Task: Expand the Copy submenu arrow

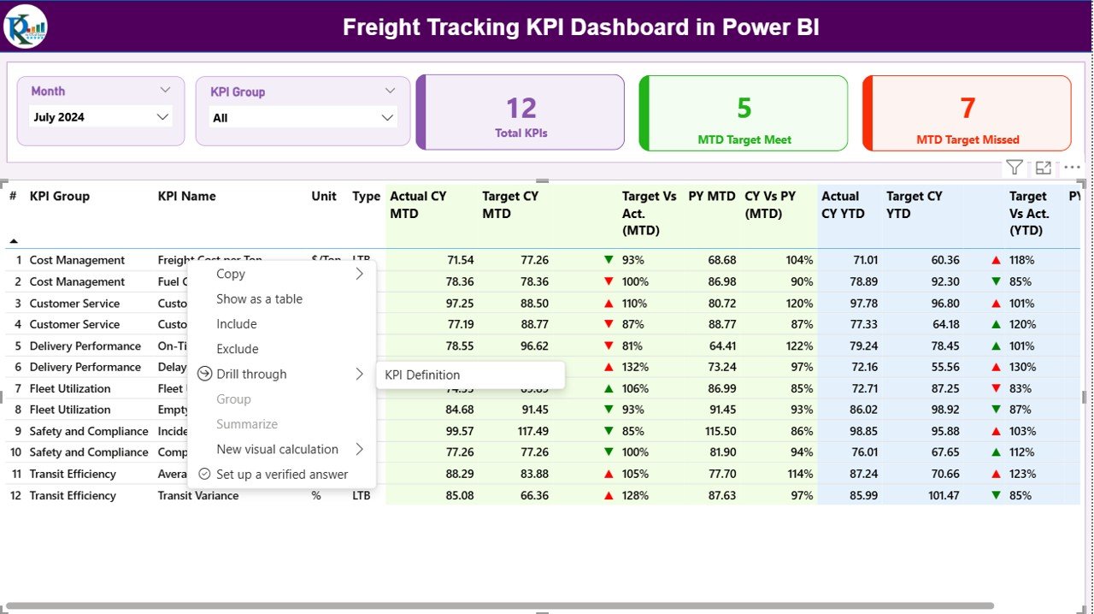Action: tap(360, 274)
